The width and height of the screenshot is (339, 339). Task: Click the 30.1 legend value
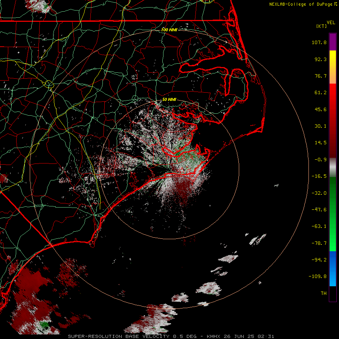pyautogui.click(x=321, y=126)
